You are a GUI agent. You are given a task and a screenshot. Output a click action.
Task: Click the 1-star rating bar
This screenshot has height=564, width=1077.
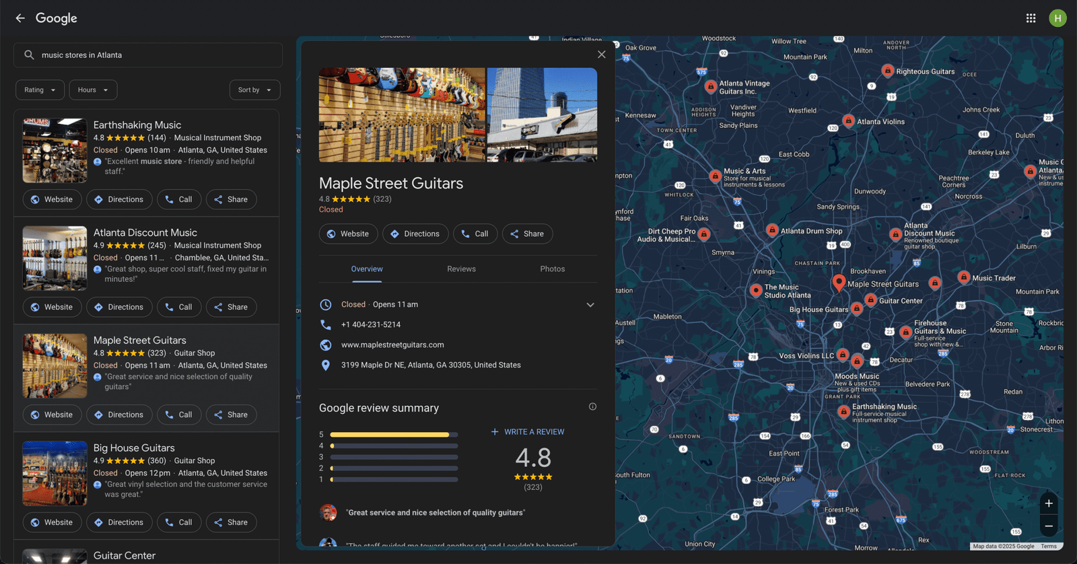tap(394, 480)
